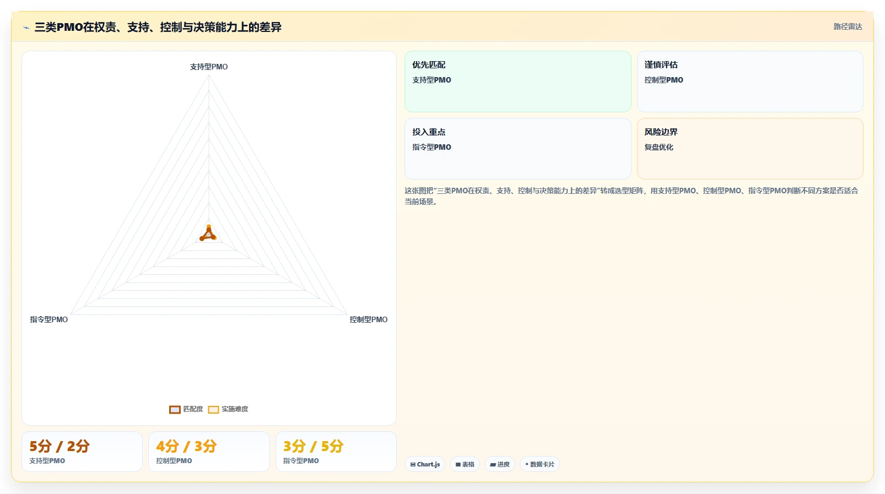Click the 路径雷达 label in the header

tap(848, 26)
